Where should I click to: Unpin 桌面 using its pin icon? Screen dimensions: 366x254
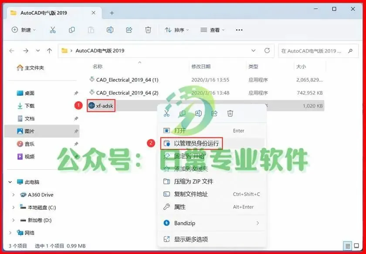(x=76, y=93)
